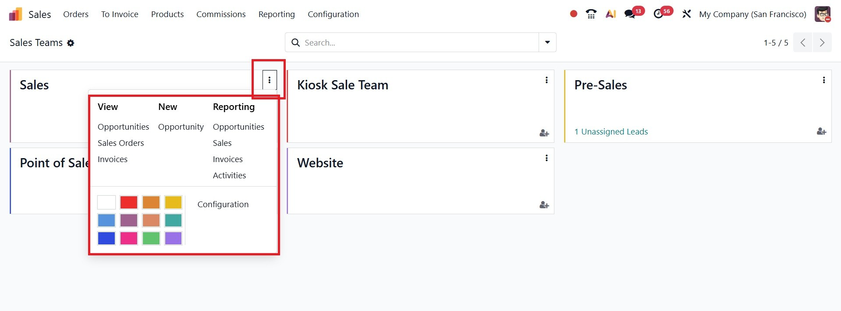Open the AI assistant icon

(x=610, y=14)
